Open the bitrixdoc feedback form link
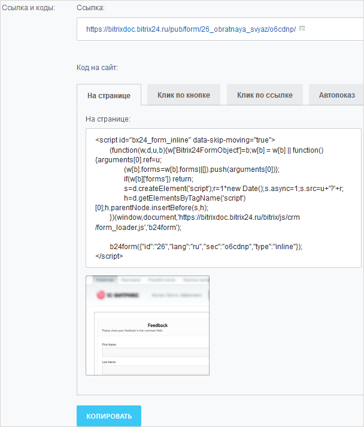 pyautogui.click(x=191, y=29)
